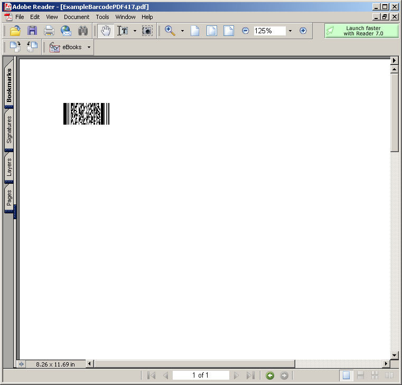Open the File menu
This screenshot has width=402, height=385.
(20, 17)
